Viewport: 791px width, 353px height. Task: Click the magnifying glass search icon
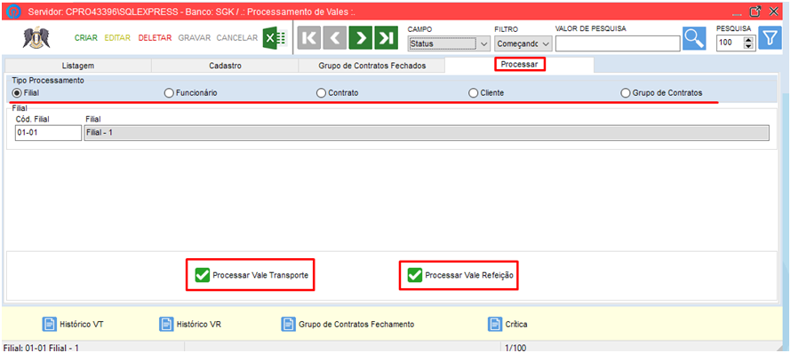[x=694, y=38]
